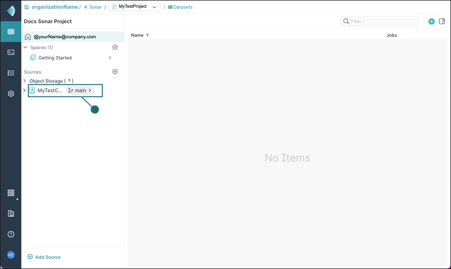451x269 pixels.
Task: Open the SQL Runner terminal icon
Action: pos(11,52)
